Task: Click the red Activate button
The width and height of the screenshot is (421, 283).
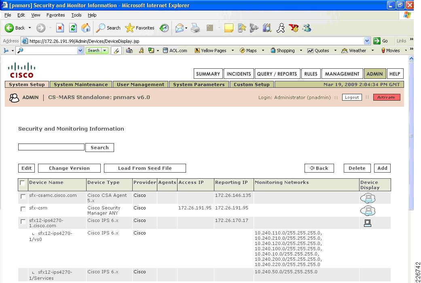Action: coord(387,97)
